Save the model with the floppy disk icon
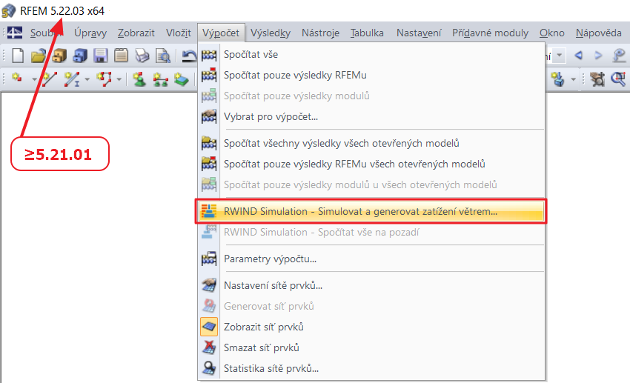This screenshot has width=630, height=383. coord(101,56)
